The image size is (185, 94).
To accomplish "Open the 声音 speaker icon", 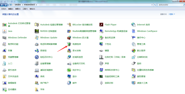I will (x=101, y=64).
